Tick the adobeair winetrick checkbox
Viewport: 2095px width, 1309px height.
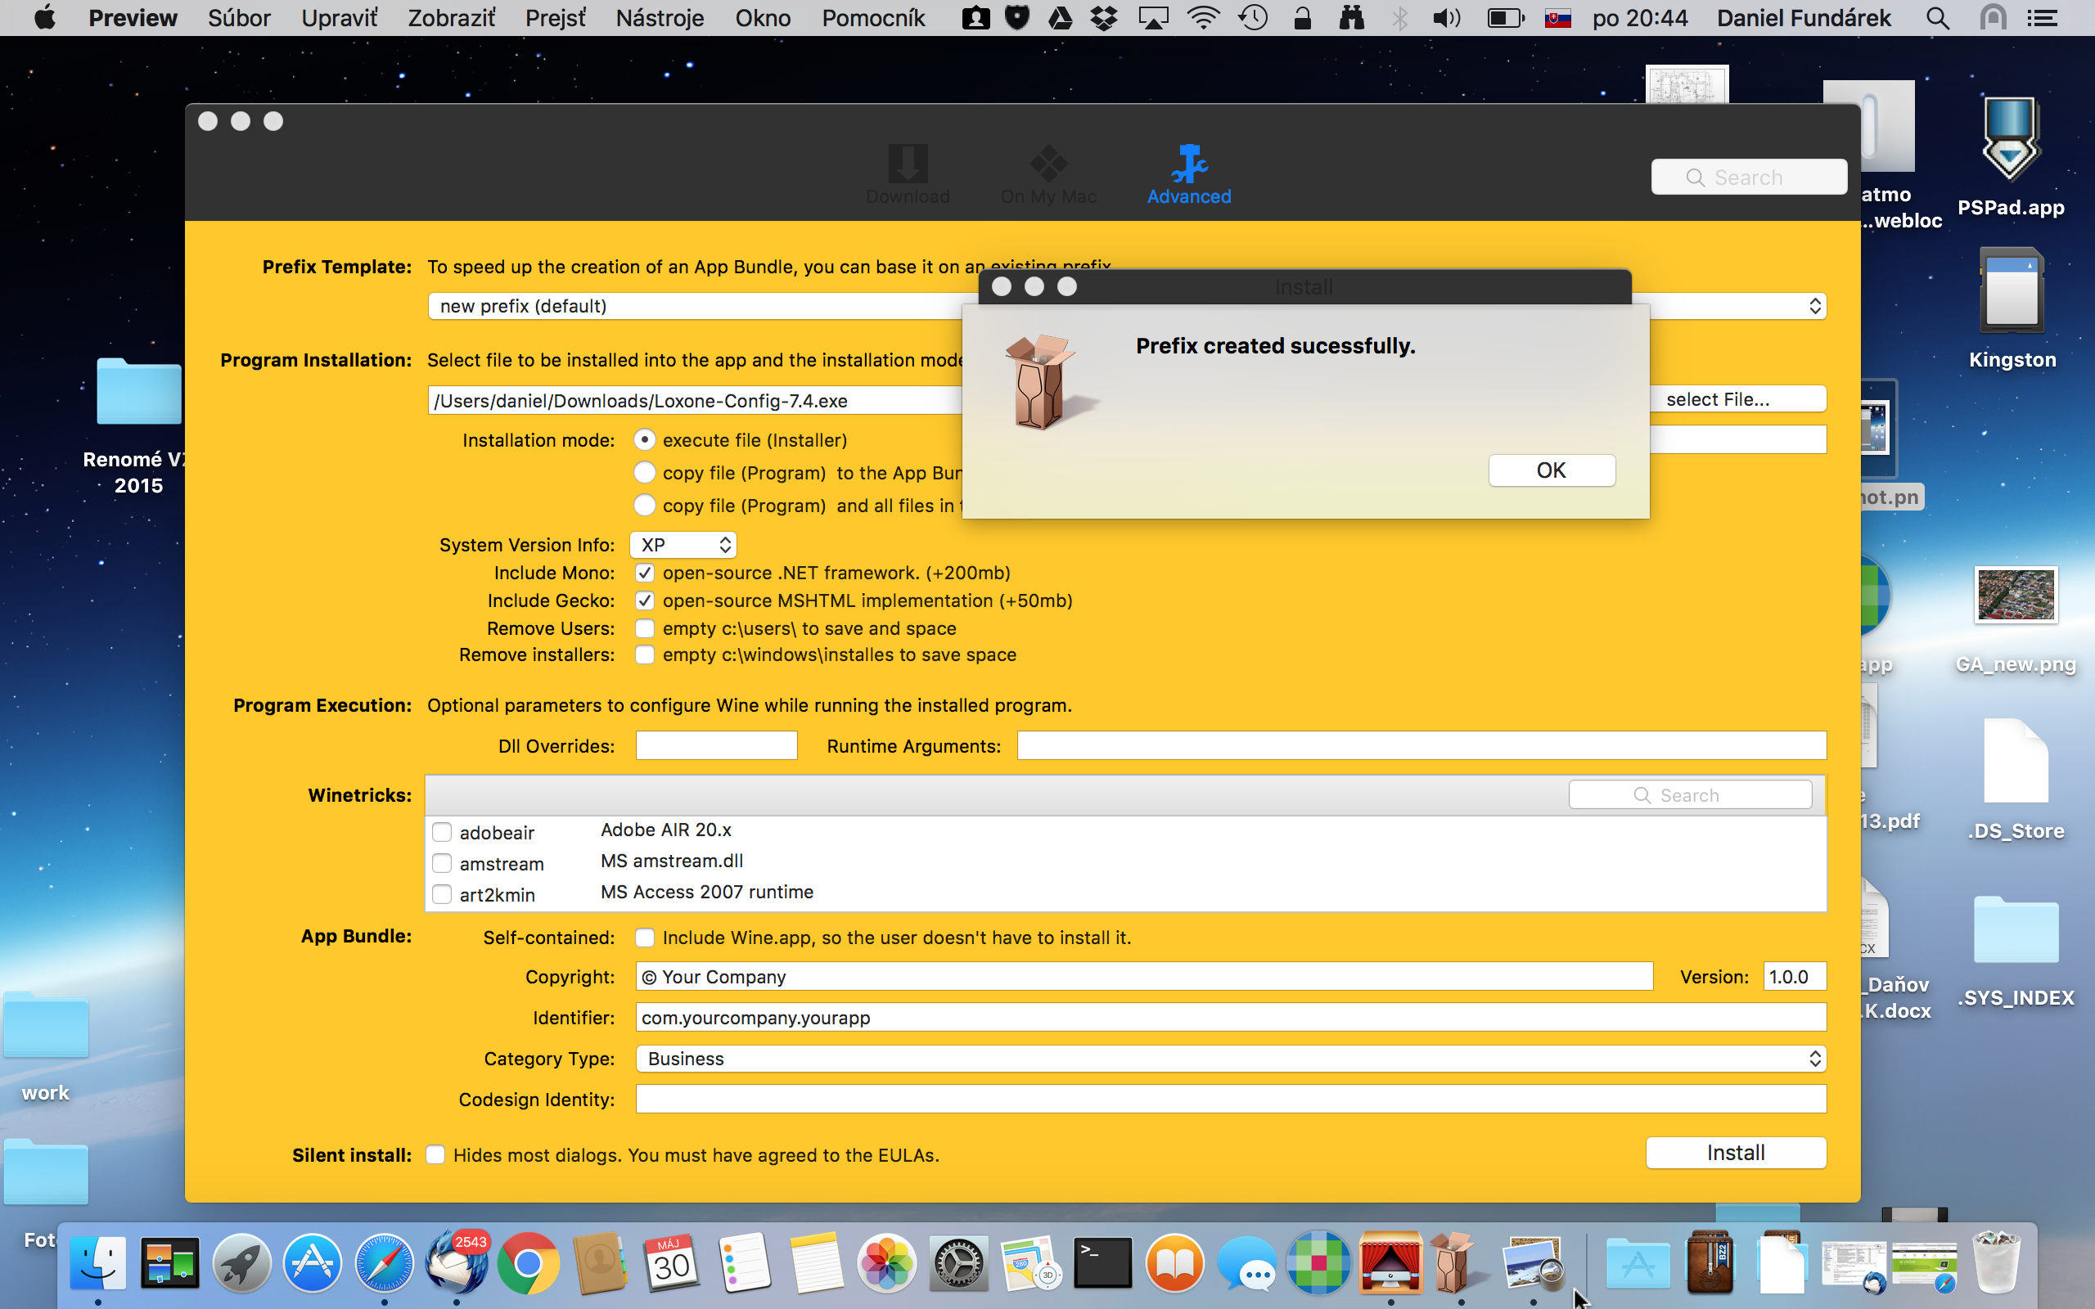pos(443,833)
